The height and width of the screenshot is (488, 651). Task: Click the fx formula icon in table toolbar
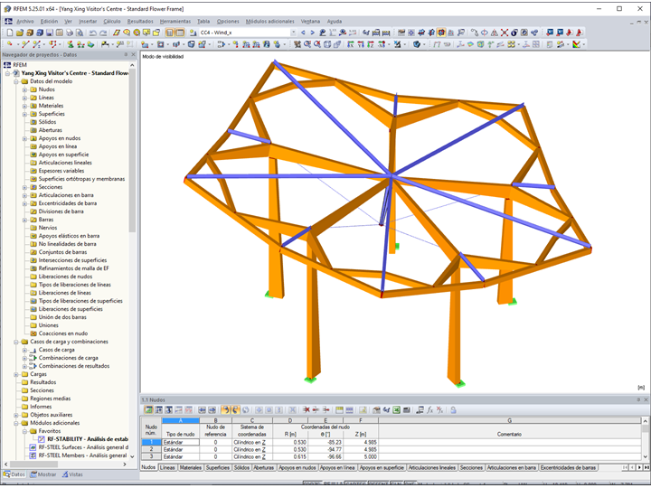(x=429, y=410)
